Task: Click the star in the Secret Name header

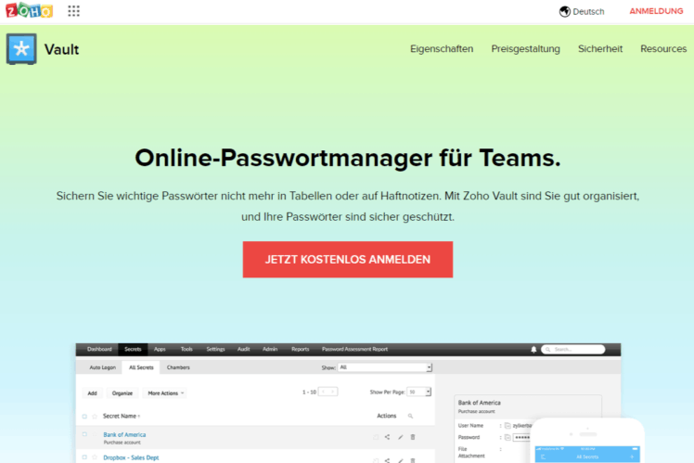Action: click(95, 416)
